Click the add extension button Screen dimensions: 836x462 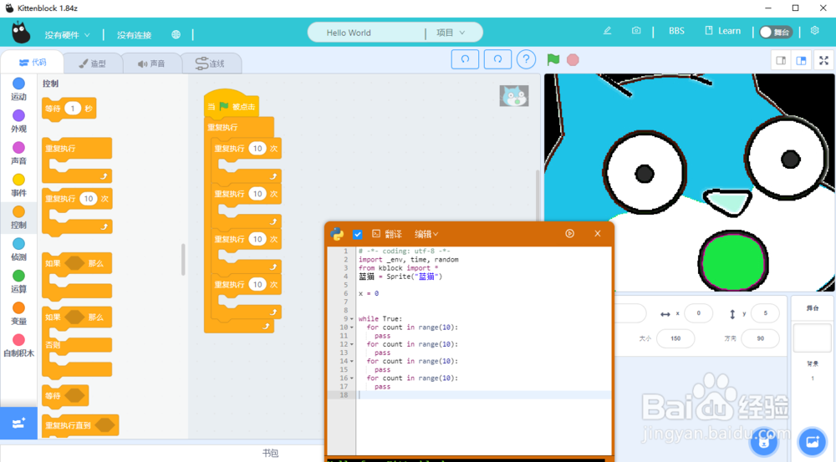[18, 423]
